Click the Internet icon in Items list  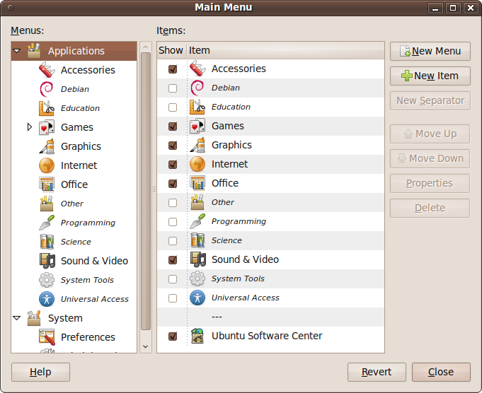197,164
